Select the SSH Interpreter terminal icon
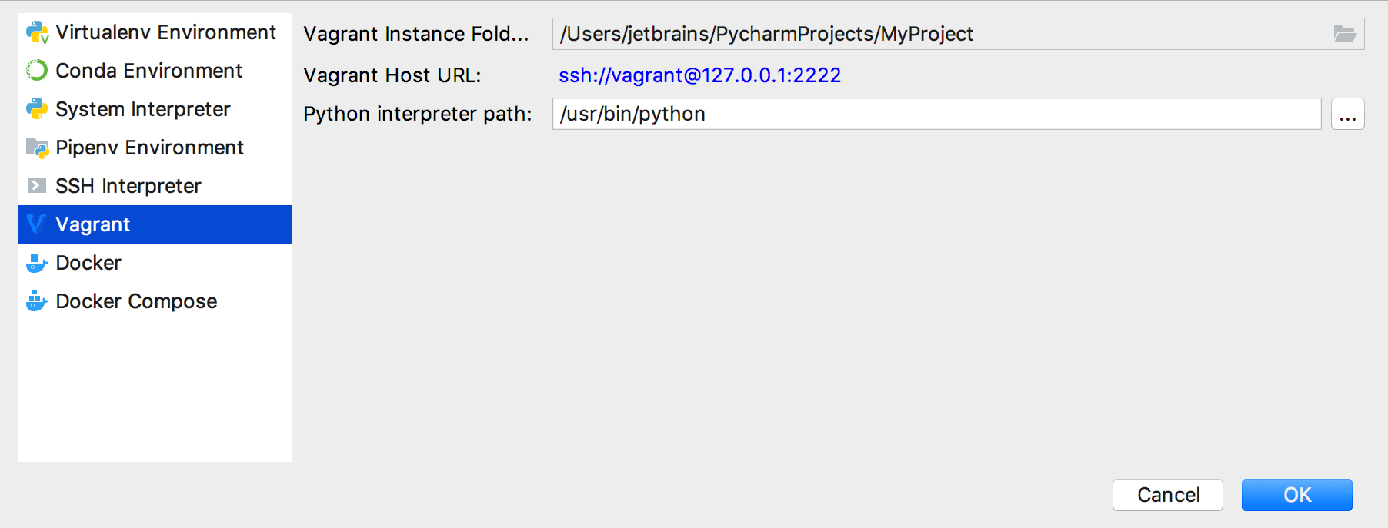The height and width of the screenshot is (528, 1388). click(x=35, y=185)
